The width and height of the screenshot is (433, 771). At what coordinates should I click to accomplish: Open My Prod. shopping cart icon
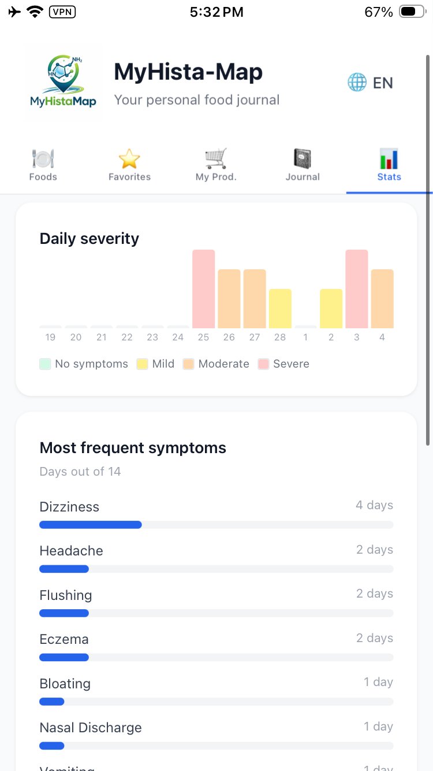tap(216, 158)
